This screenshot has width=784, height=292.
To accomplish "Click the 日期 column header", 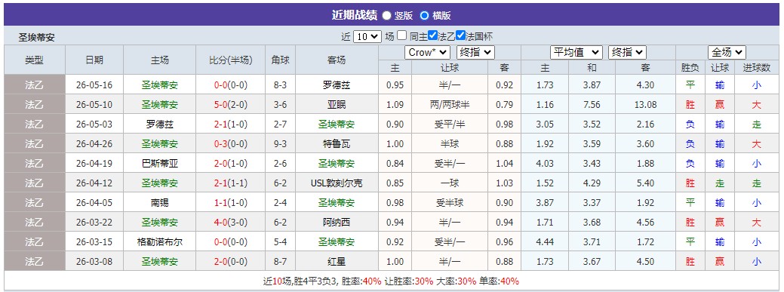I will point(94,60).
